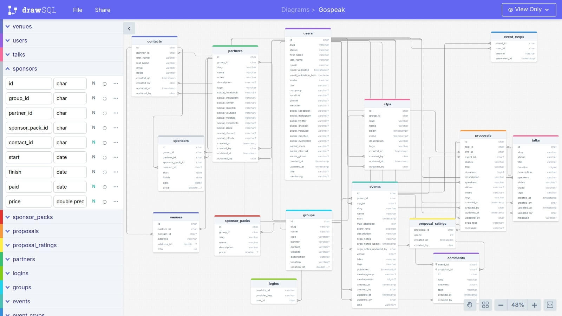Toggle nullable for the price field
Viewport: 562px width, 316px height.
tap(93, 202)
